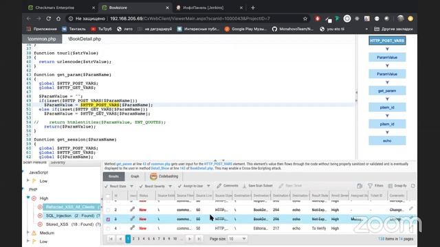Tick the checkbox for result row 4

click(x=108, y=228)
